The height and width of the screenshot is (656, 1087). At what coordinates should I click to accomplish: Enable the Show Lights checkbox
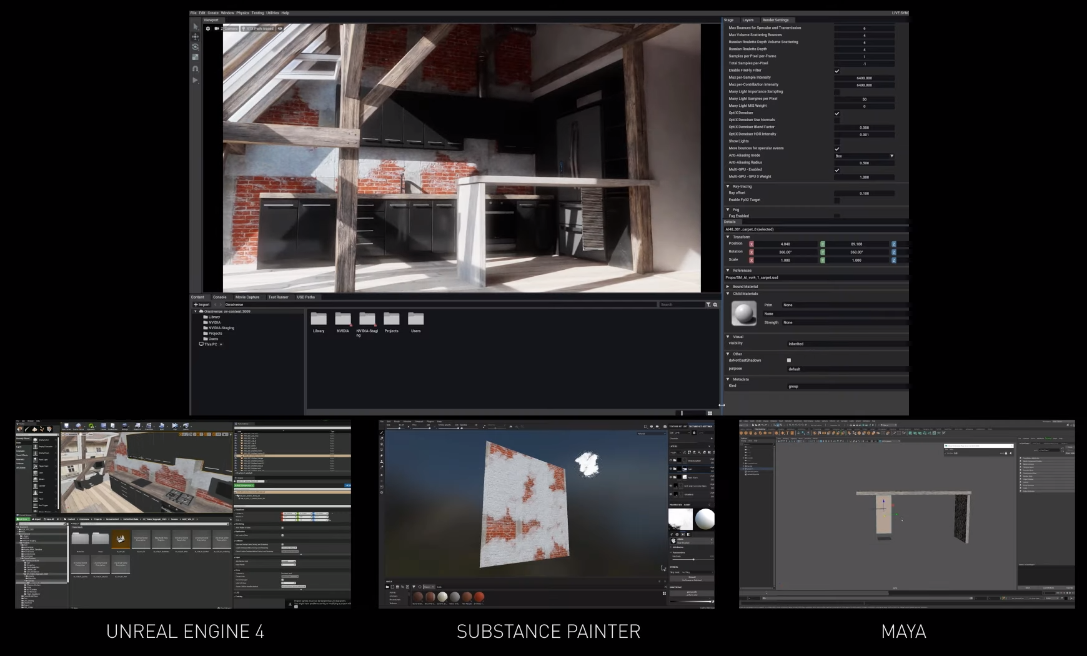837,141
